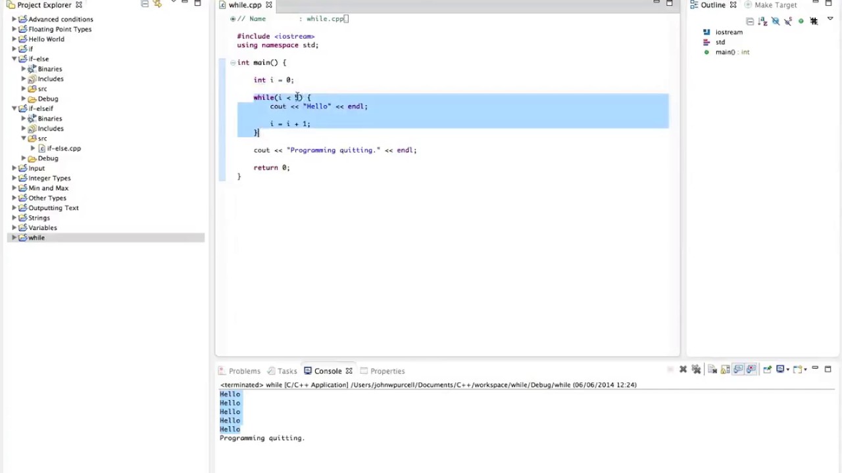Open the Outline view menu triangle

[x=830, y=18]
